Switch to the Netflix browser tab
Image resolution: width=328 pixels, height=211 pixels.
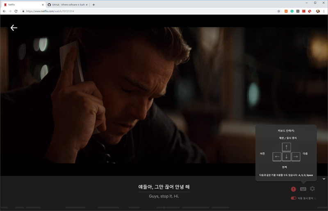(23, 4)
